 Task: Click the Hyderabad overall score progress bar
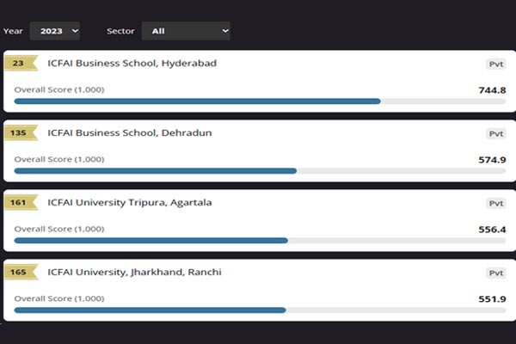click(x=260, y=101)
